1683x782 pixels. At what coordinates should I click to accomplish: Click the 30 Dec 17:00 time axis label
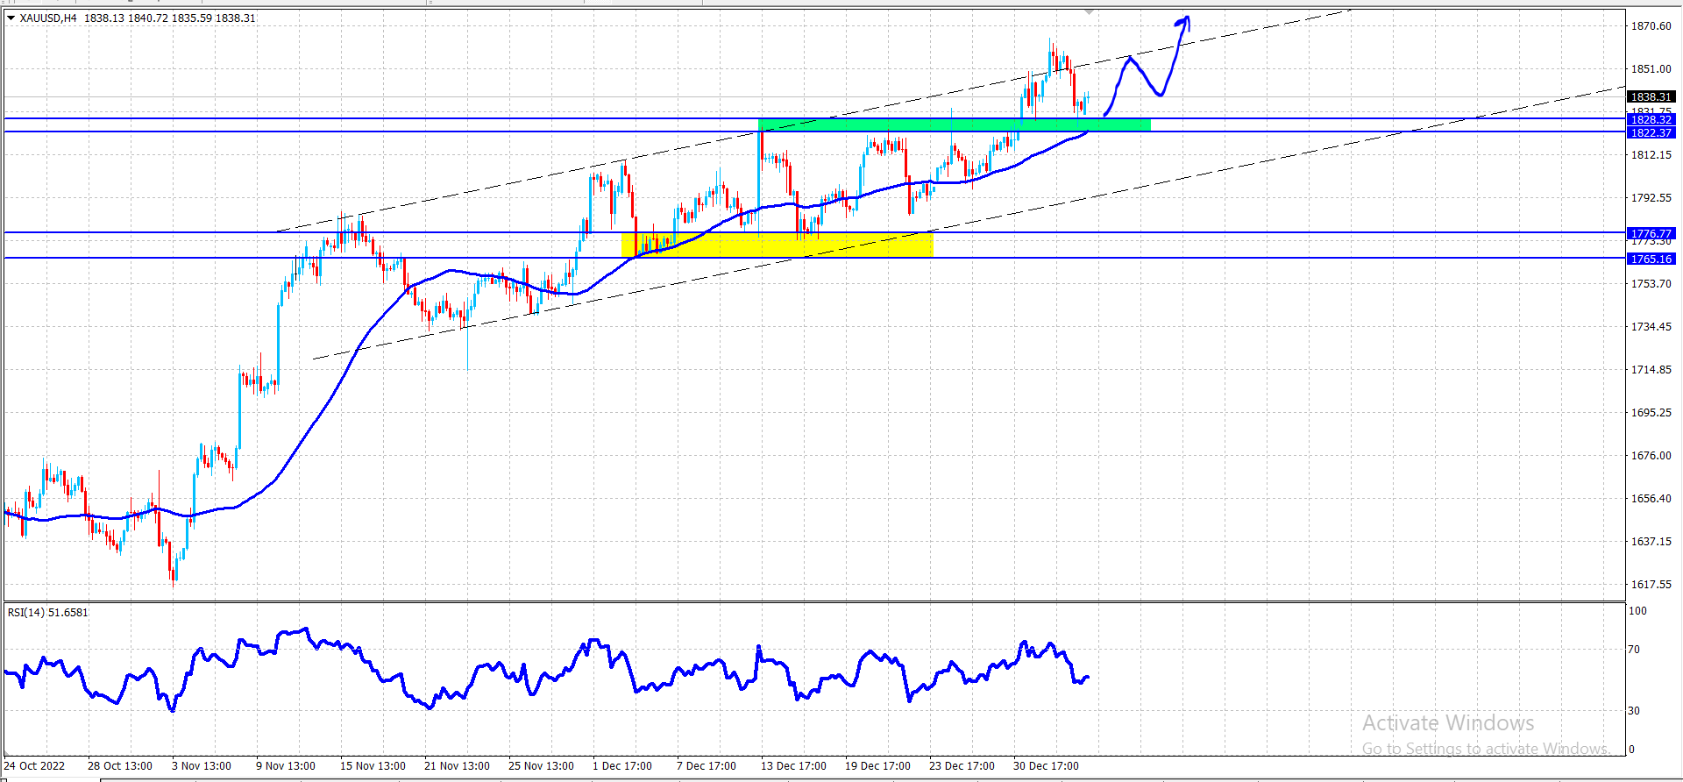1046,765
